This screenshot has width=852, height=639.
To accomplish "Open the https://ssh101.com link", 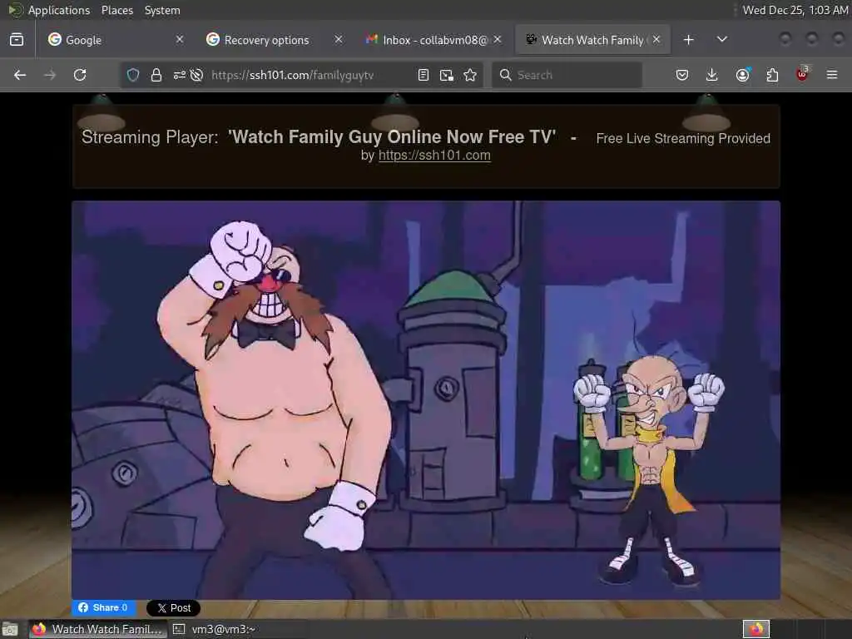I will coord(434,156).
